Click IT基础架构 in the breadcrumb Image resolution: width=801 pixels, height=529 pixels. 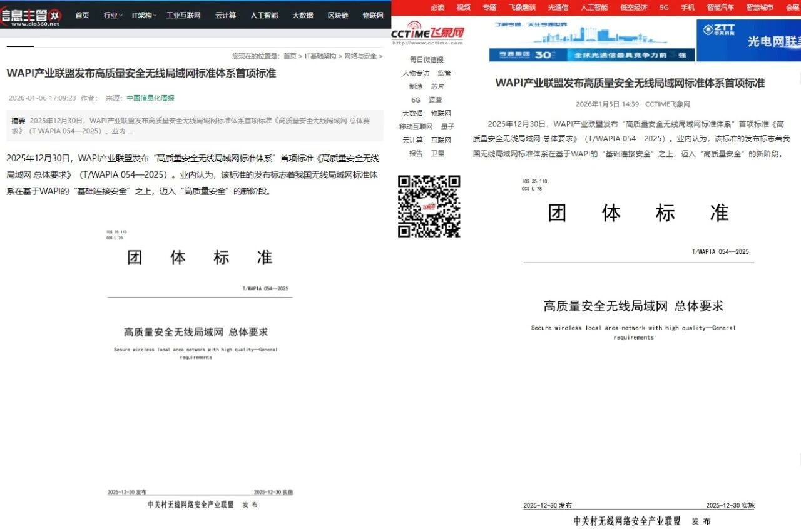[x=320, y=56]
